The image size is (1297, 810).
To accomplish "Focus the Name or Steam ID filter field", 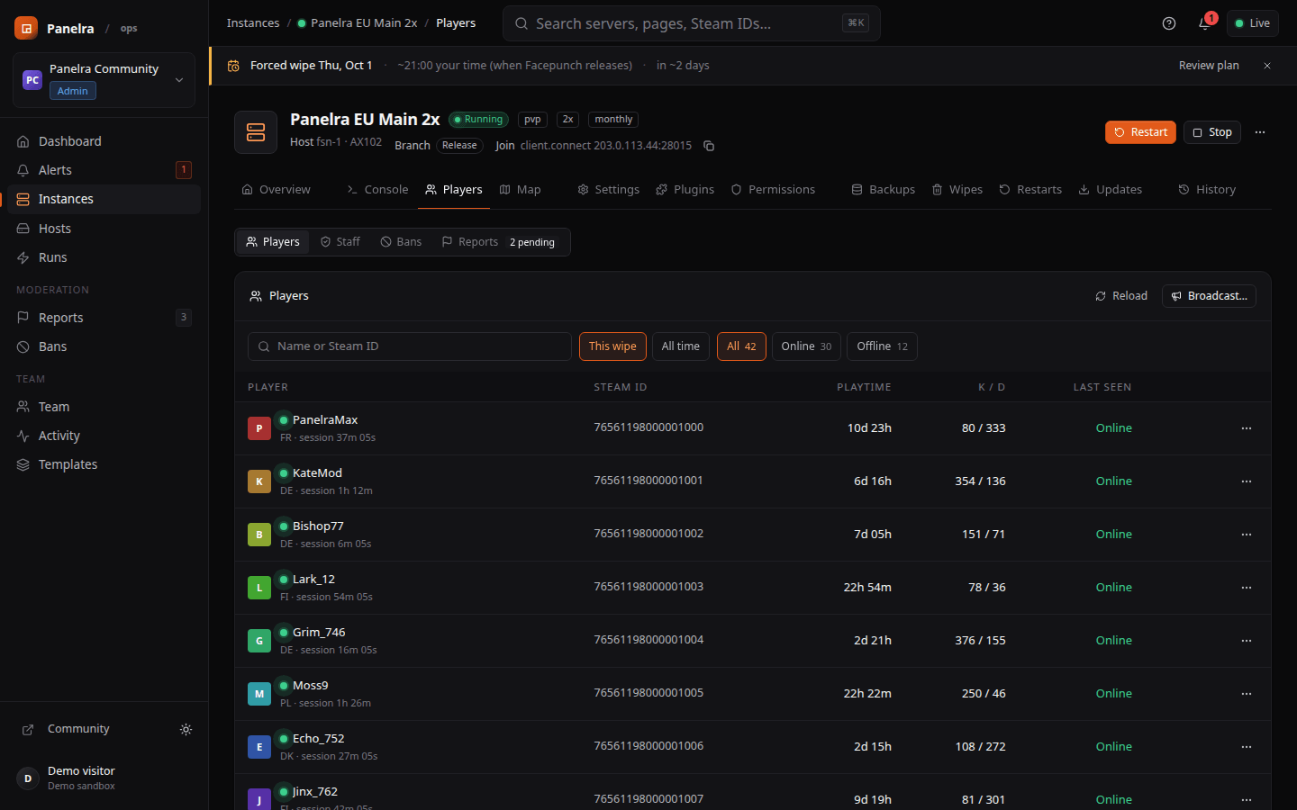I will pos(410,346).
